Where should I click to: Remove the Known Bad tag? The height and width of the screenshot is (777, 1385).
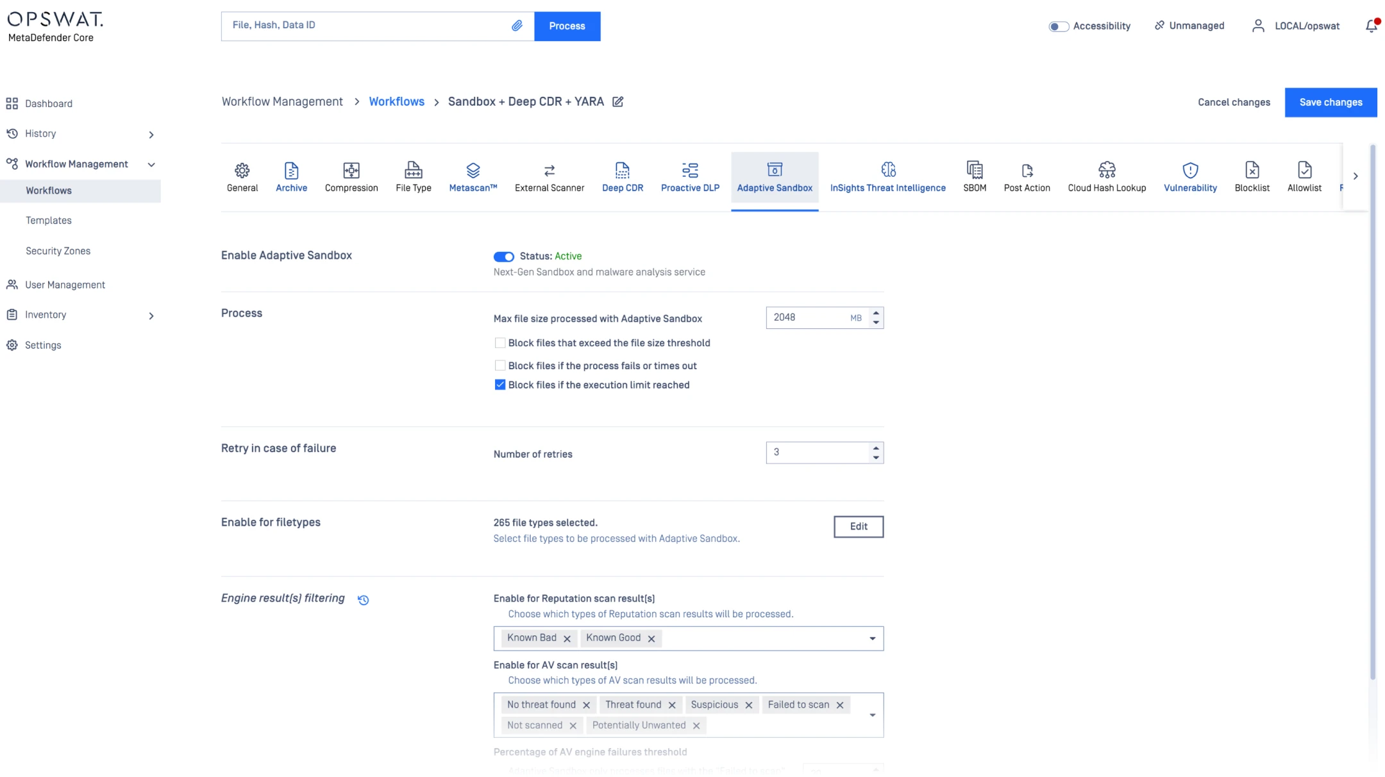[x=567, y=639]
